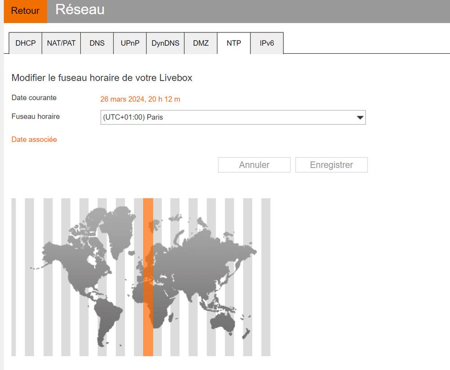The width and height of the screenshot is (450, 370).
Task: Click the orange Retour button
Action: [x=25, y=11]
